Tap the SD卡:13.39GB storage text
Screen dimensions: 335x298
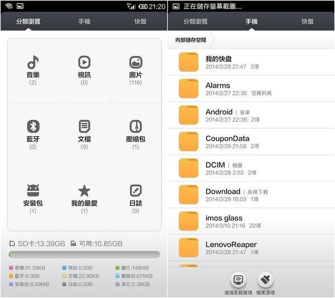click(41, 243)
